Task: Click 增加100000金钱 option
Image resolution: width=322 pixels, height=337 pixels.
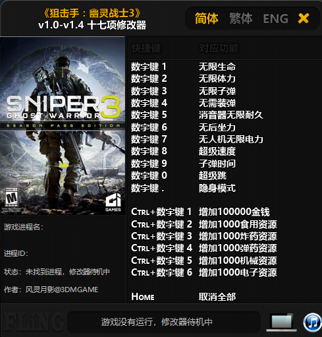Action: [x=234, y=212]
